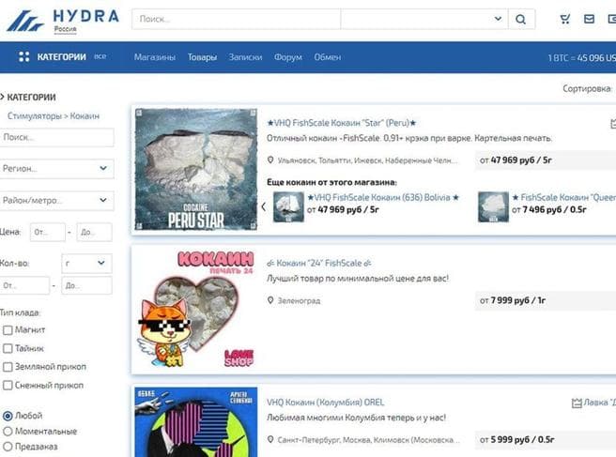
Task: Open the Peru Star listing image
Action: [195, 170]
